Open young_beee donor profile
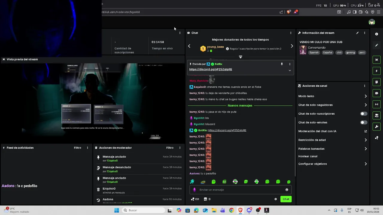This screenshot has width=383, height=215. point(215,47)
